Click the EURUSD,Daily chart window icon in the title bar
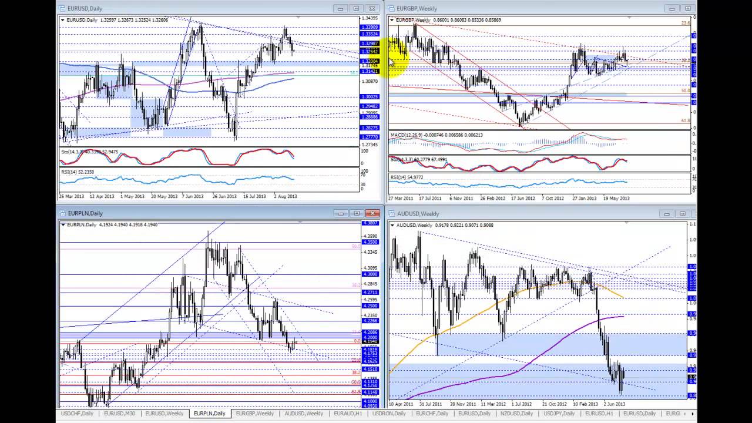Image resolution: width=752 pixels, height=423 pixels. 62,8
